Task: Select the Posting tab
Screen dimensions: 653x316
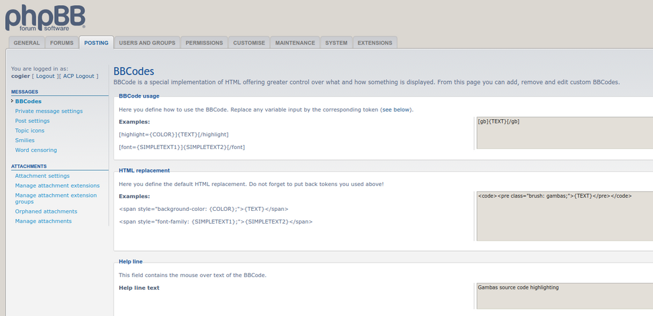Action: [96, 43]
